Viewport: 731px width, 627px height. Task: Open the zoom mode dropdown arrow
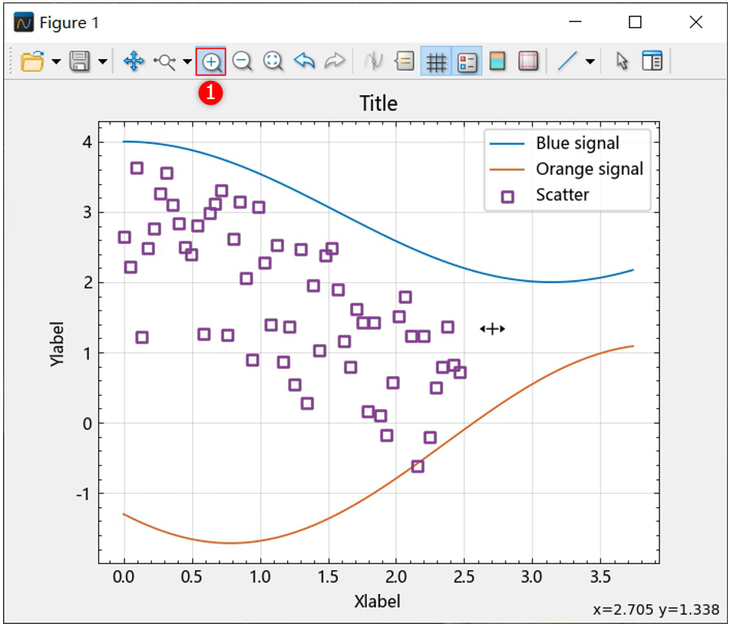(x=186, y=62)
